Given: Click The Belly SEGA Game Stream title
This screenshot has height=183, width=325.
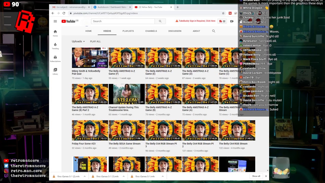Looking at the screenshot, I should coord(124,144).
